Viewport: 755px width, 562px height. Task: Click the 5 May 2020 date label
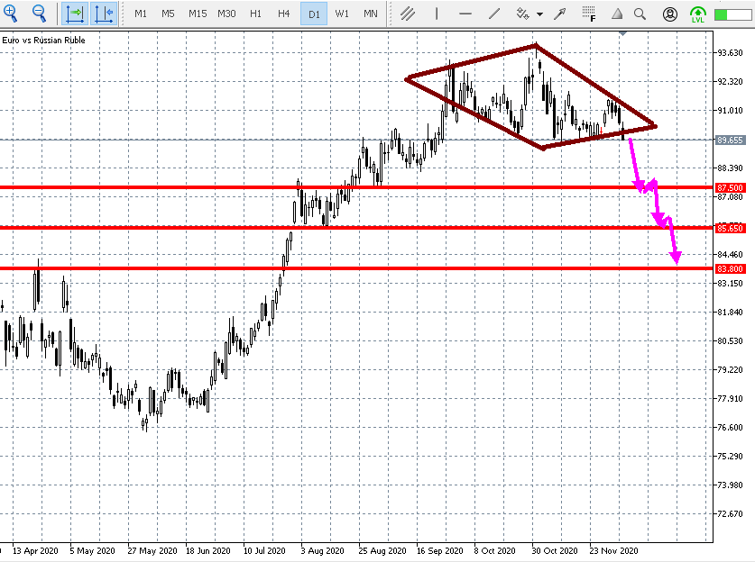pyautogui.click(x=92, y=551)
